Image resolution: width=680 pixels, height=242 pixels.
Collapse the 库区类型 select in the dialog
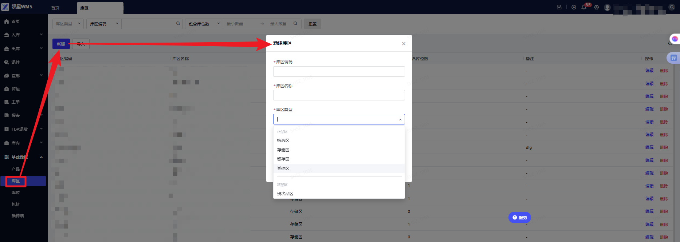click(400, 119)
